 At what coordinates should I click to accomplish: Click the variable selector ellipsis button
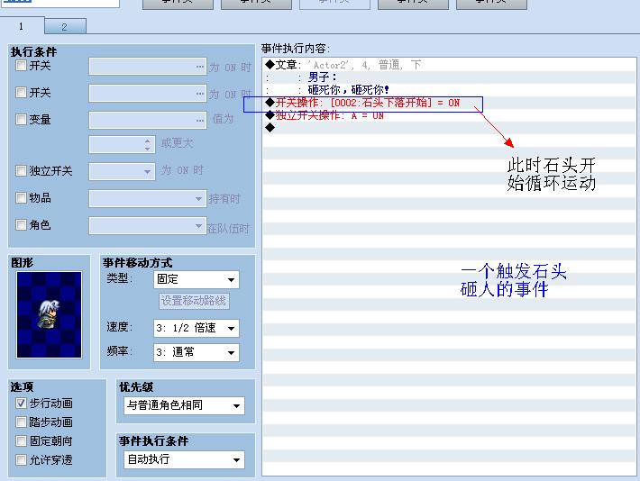[199, 121]
